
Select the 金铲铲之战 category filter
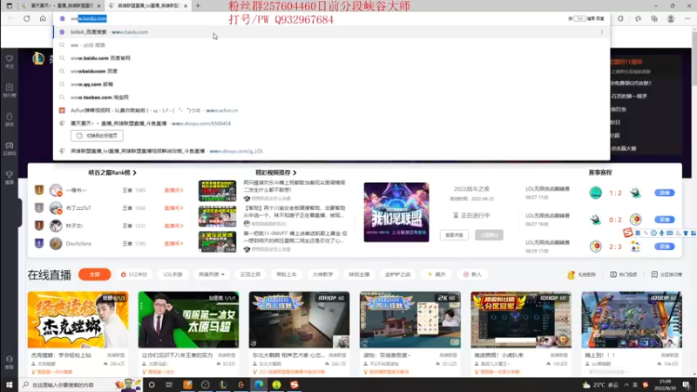(x=397, y=274)
